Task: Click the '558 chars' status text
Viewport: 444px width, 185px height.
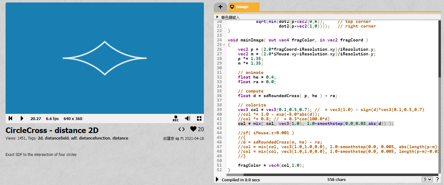Action: tap(336, 179)
